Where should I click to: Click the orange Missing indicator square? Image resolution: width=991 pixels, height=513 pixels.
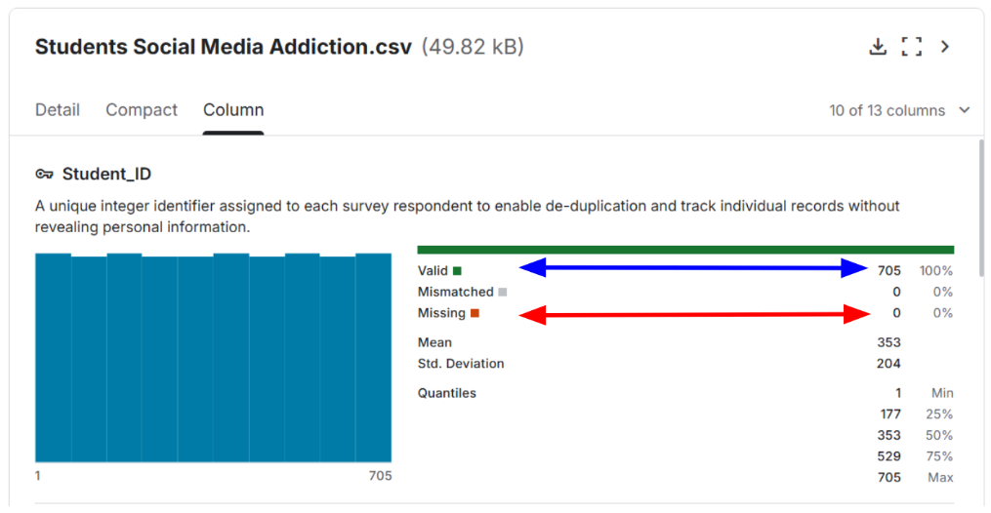tap(475, 313)
